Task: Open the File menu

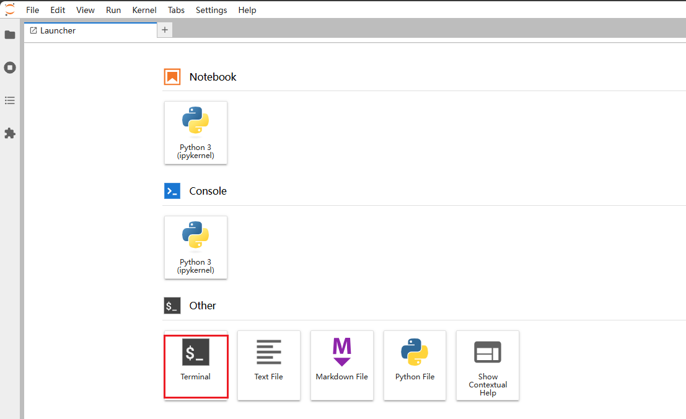Action: [32, 10]
